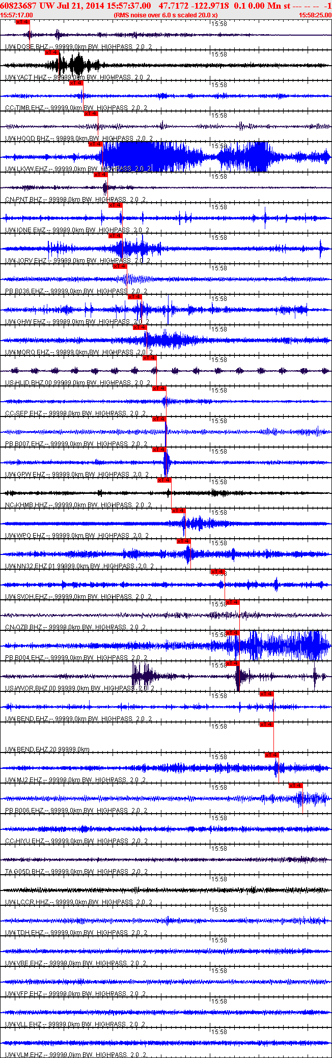
Task: Select the red pick marker above GPW trace
Action: 159,450
